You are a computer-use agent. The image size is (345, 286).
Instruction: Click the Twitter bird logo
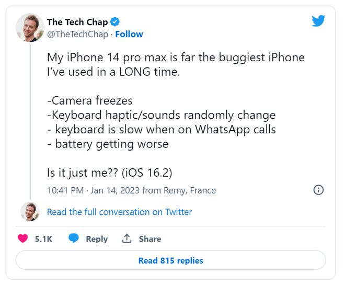pos(318,21)
